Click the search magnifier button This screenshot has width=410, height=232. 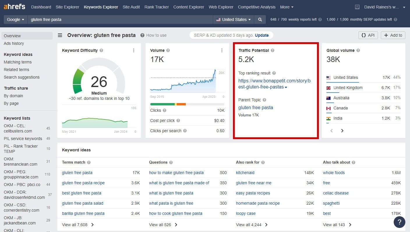pos(260,20)
